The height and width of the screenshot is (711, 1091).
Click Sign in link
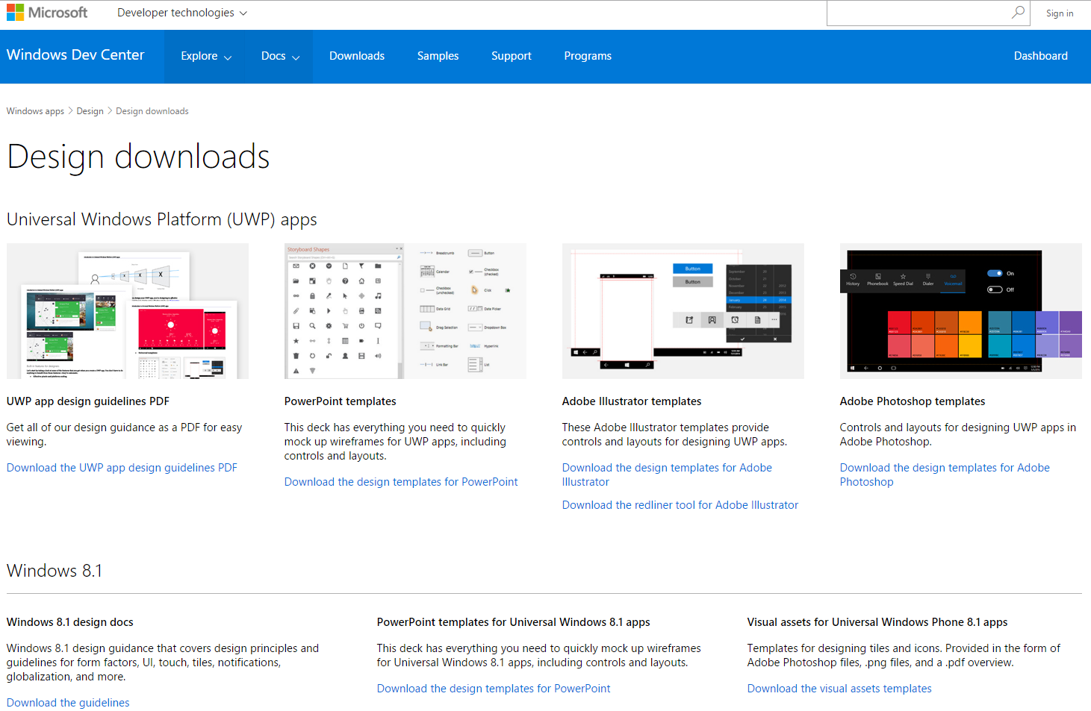click(x=1060, y=13)
